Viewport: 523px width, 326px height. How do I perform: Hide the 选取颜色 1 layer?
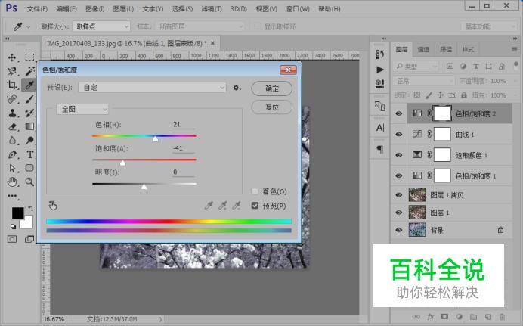point(398,155)
